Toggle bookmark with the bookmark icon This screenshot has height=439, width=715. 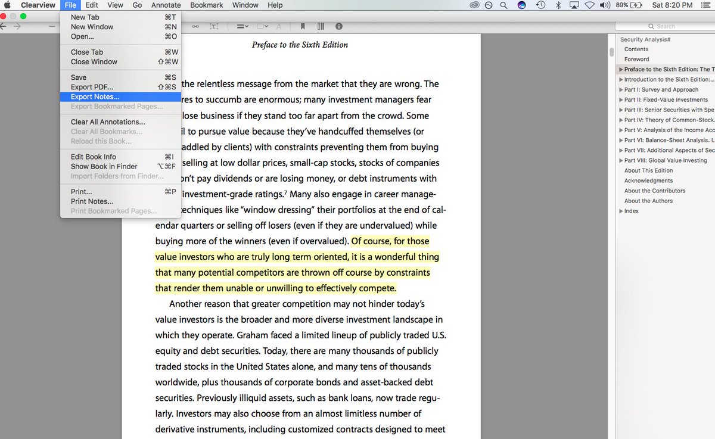click(303, 26)
